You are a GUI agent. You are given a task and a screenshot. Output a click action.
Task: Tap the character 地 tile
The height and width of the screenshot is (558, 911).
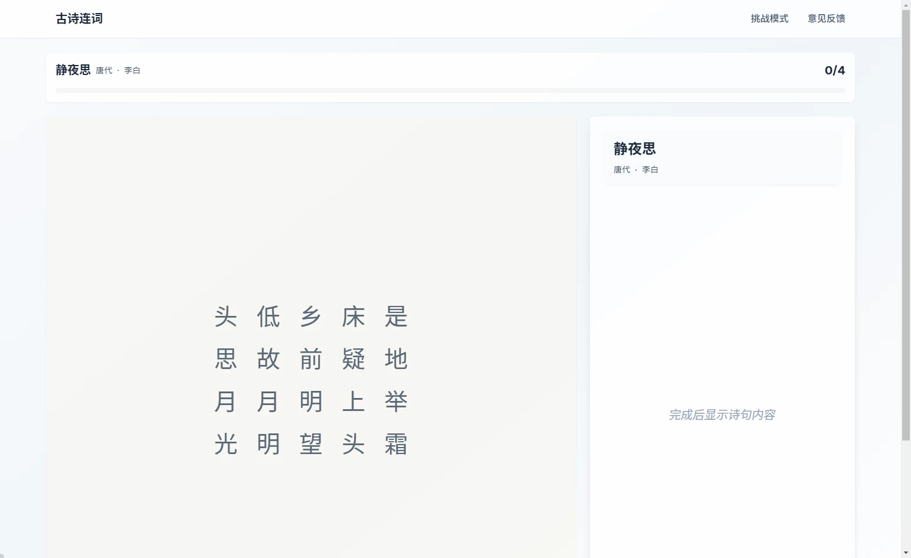396,360
